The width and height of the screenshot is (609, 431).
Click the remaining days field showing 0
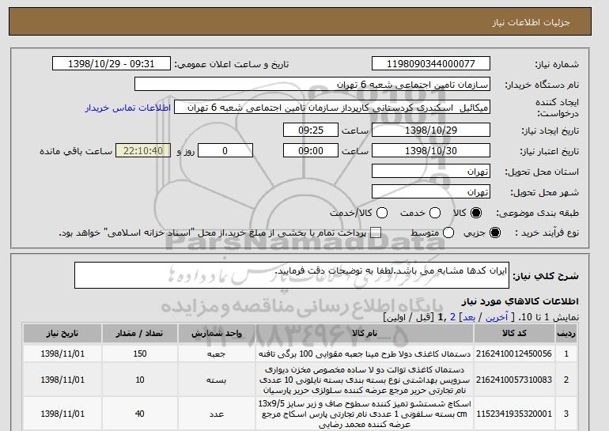225,151
